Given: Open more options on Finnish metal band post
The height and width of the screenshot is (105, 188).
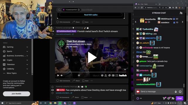Looking at the screenshot, I should click(x=92, y=81).
